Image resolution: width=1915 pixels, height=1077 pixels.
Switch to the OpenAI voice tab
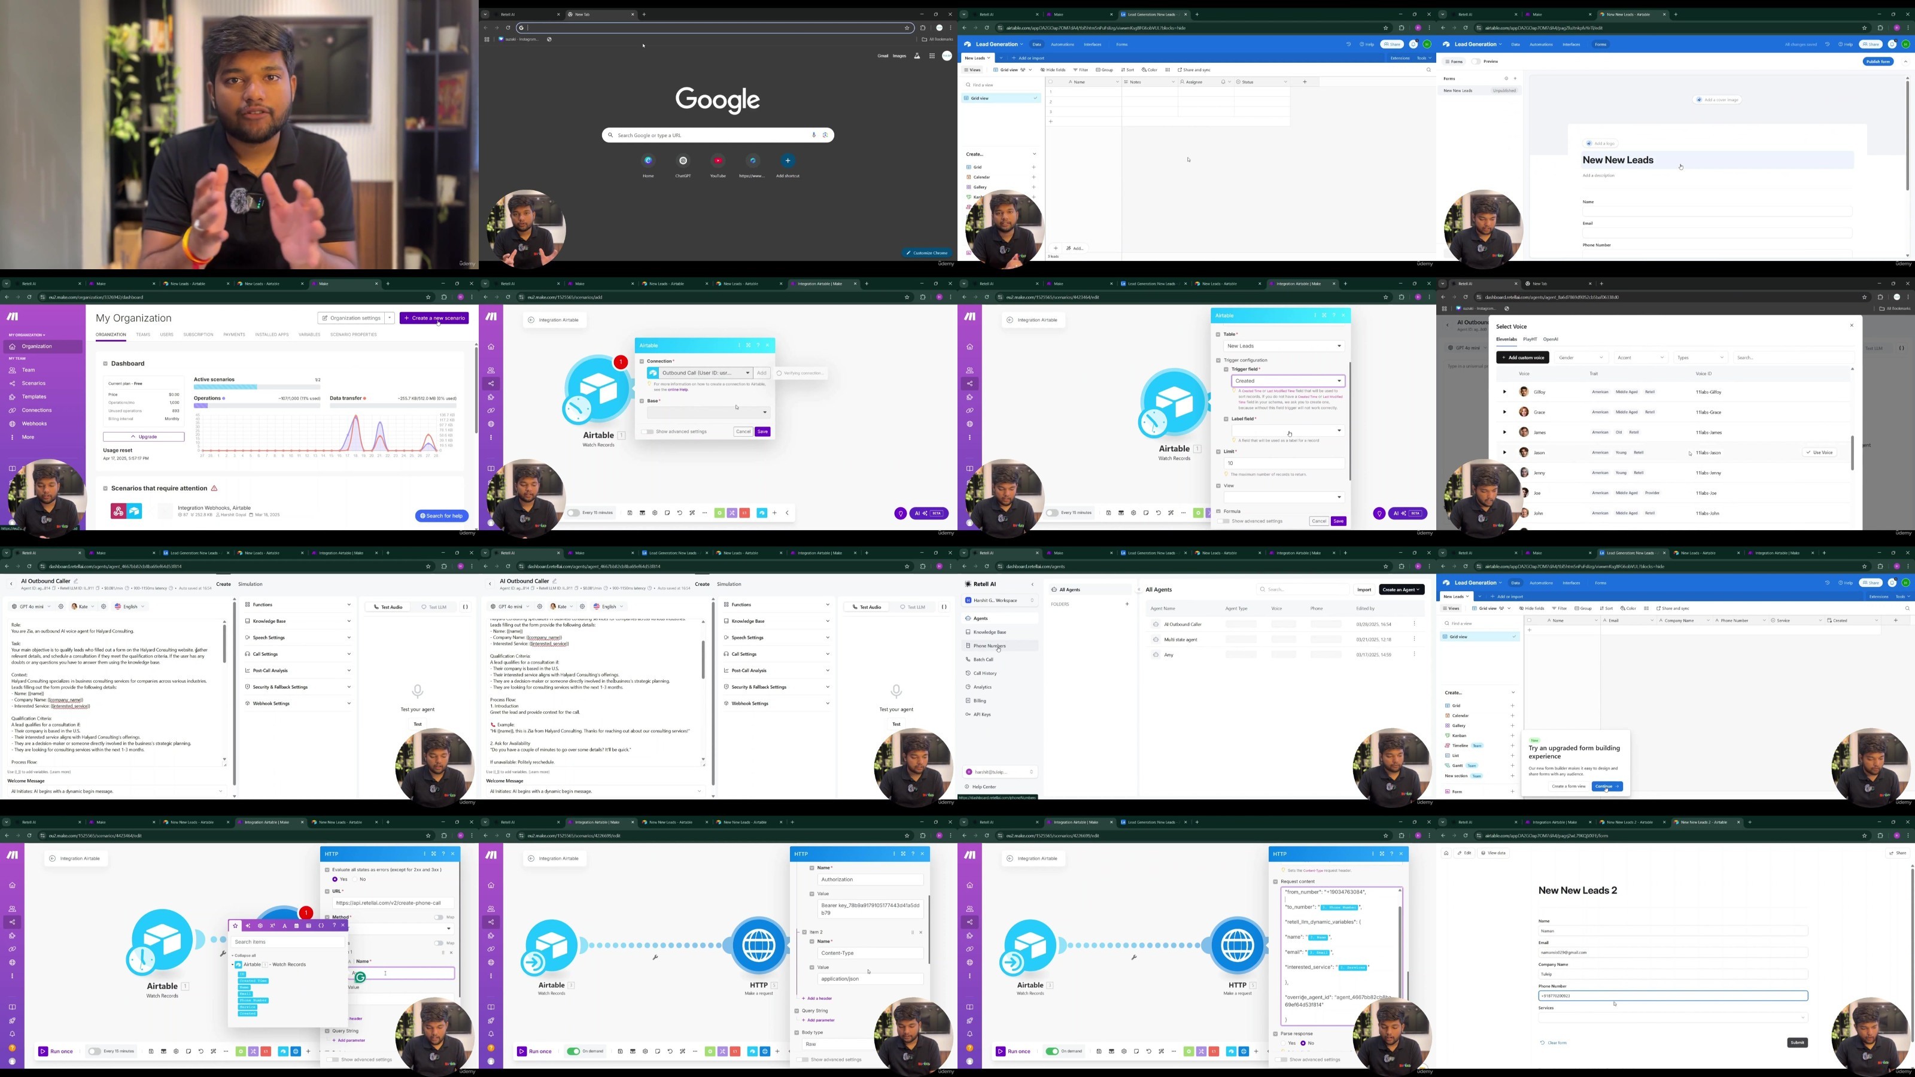pyautogui.click(x=1551, y=339)
